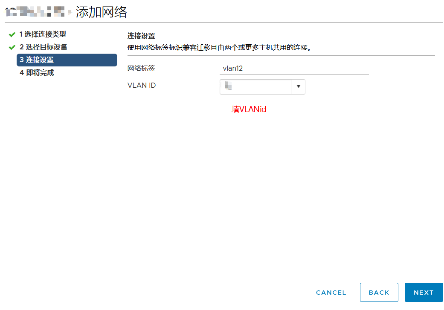This screenshot has height=310, width=444.
Task: Click the green checkmark beside step 2
Action: coord(12,47)
